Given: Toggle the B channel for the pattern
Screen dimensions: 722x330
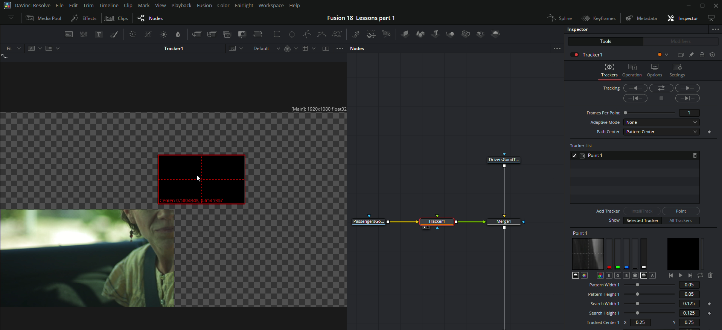Looking at the screenshot, I should pos(626,275).
